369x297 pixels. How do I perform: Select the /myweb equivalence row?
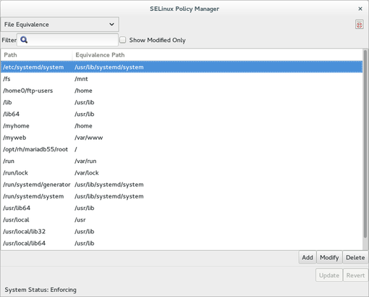point(182,138)
